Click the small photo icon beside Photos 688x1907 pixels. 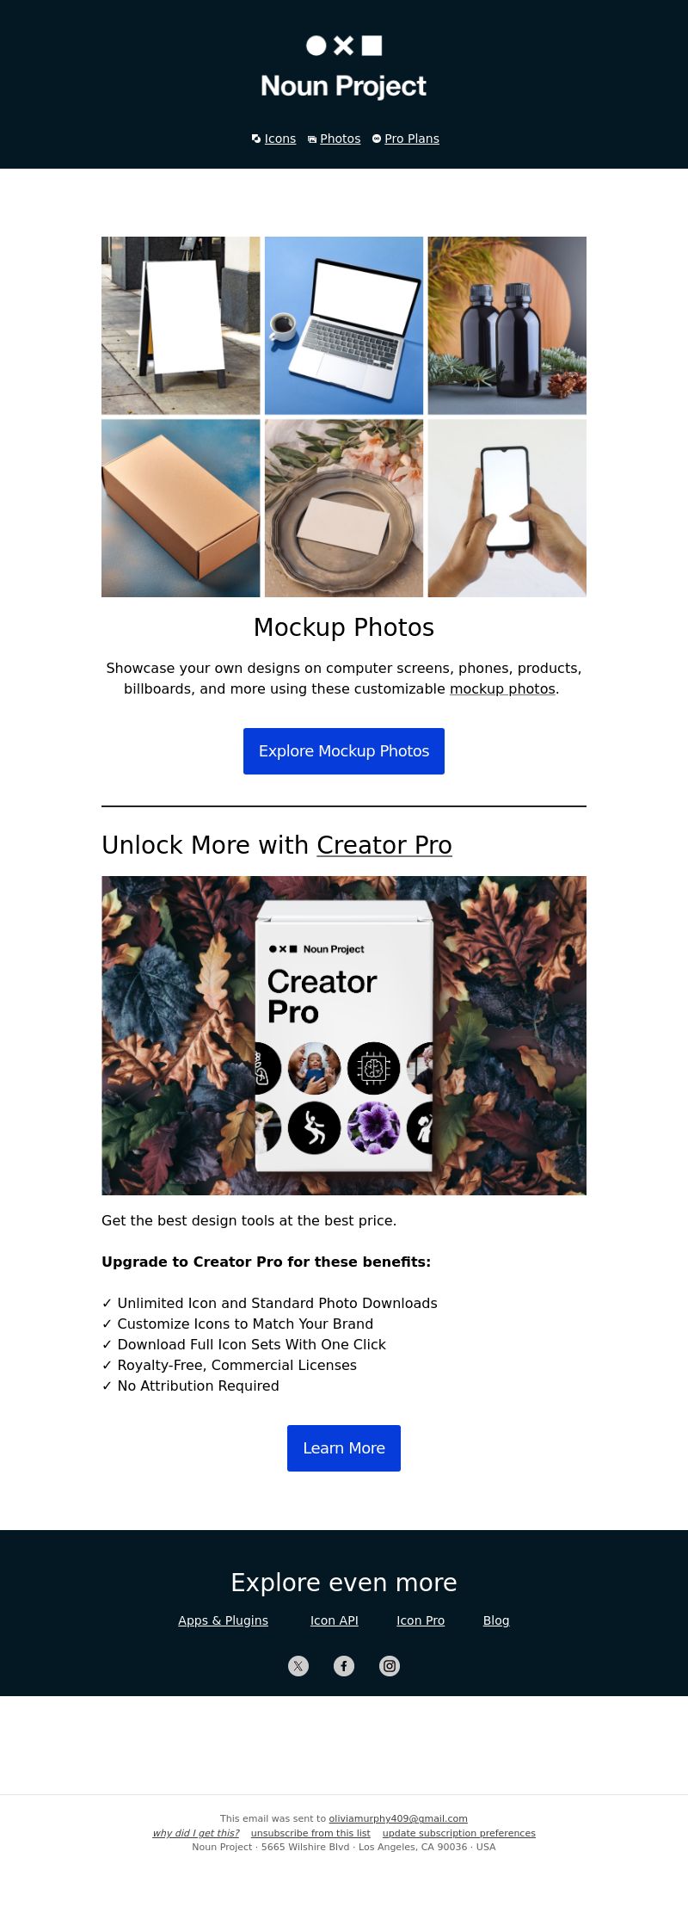[312, 139]
